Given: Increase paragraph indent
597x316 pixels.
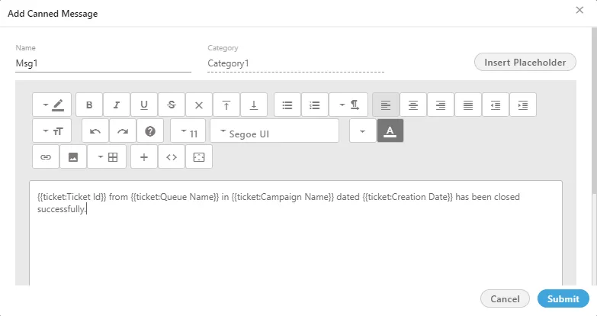Looking at the screenshot, I should pyautogui.click(x=523, y=105).
